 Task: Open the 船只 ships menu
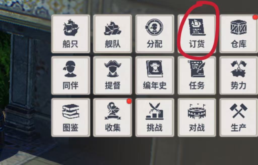coord(71,34)
